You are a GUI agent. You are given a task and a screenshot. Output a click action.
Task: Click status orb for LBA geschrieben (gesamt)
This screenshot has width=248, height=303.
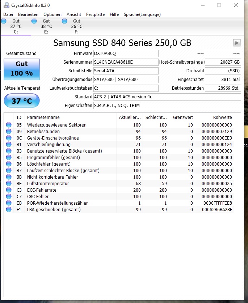click(9, 209)
